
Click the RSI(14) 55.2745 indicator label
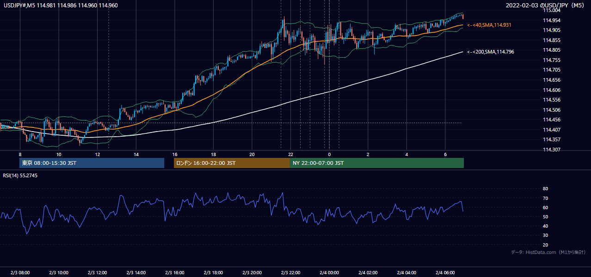point(20,175)
